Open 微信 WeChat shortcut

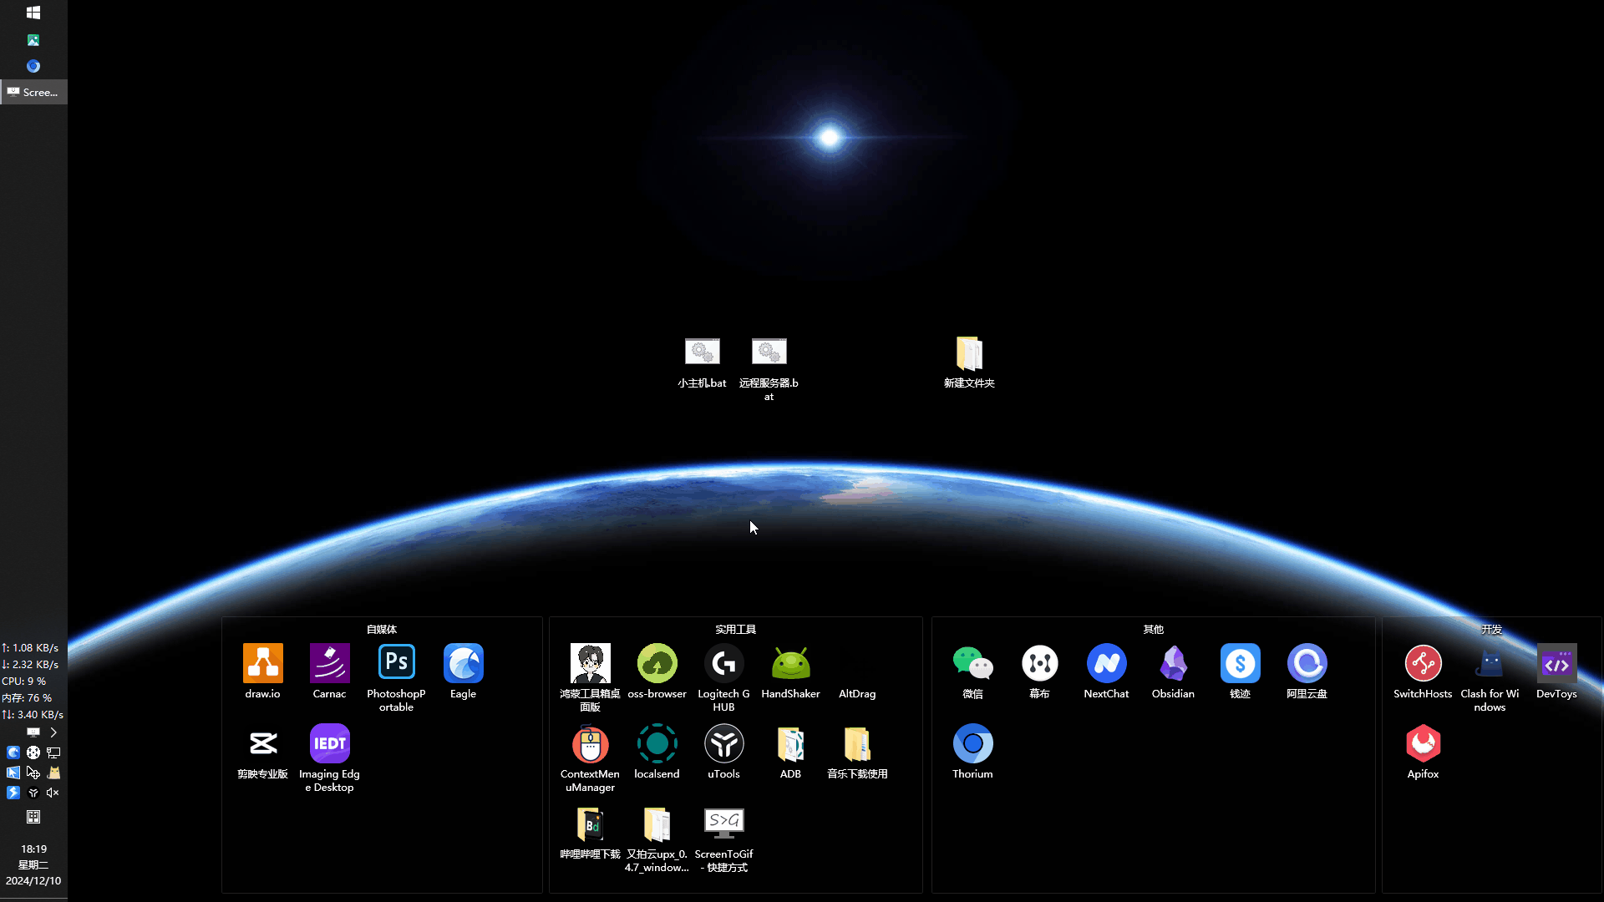pos(972,672)
